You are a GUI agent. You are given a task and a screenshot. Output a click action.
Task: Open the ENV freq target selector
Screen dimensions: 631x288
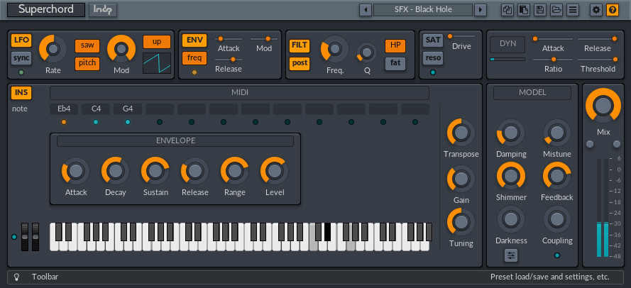[x=194, y=58]
